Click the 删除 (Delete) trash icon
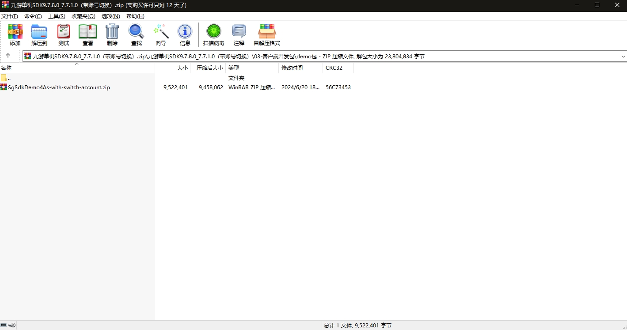Screen dimensions: 627x330 coord(112,34)
